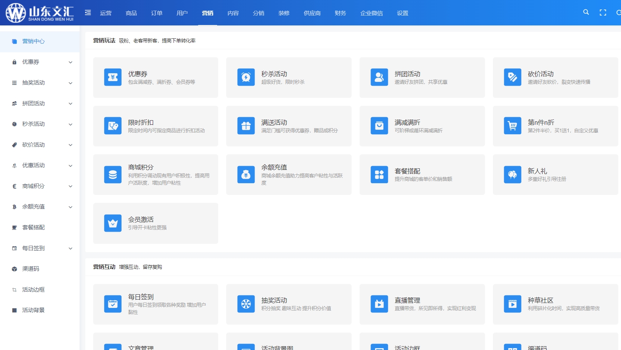Screen dimensions: 621x350
Task: Click the 种草社区 play icon
Action: click(513, 304)
